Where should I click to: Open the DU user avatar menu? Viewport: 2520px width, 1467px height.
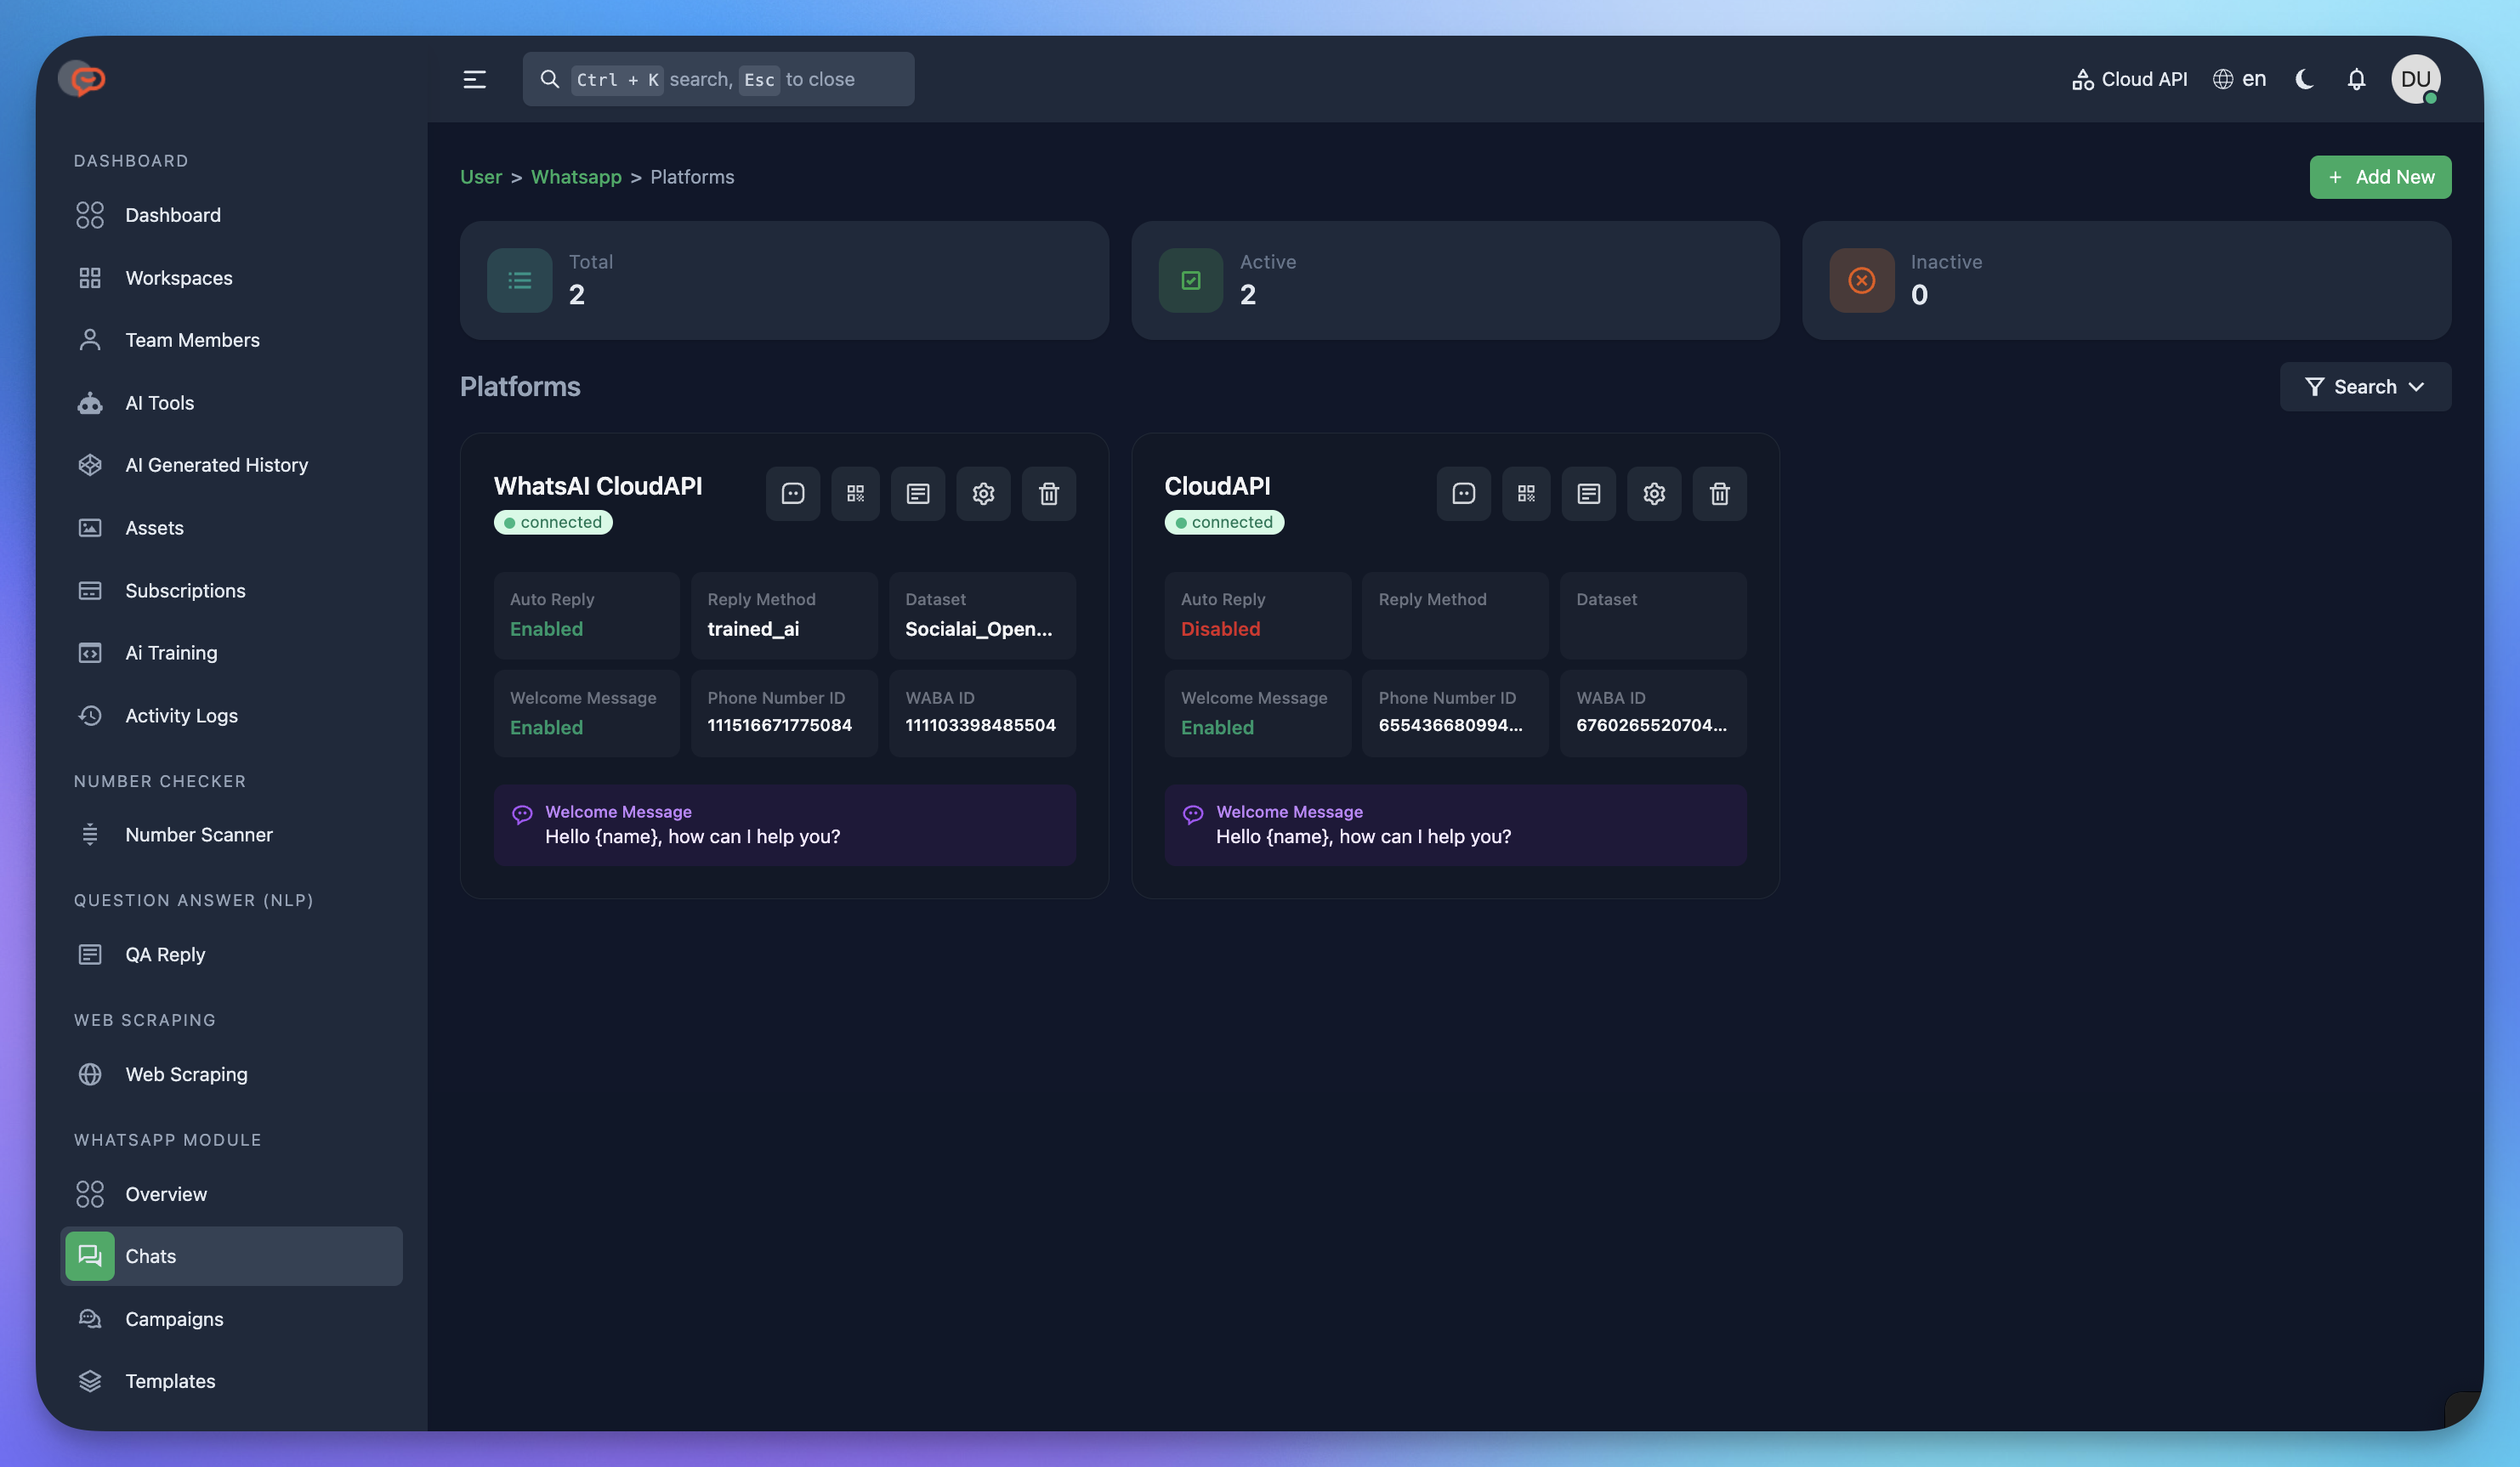point(2414,79)
